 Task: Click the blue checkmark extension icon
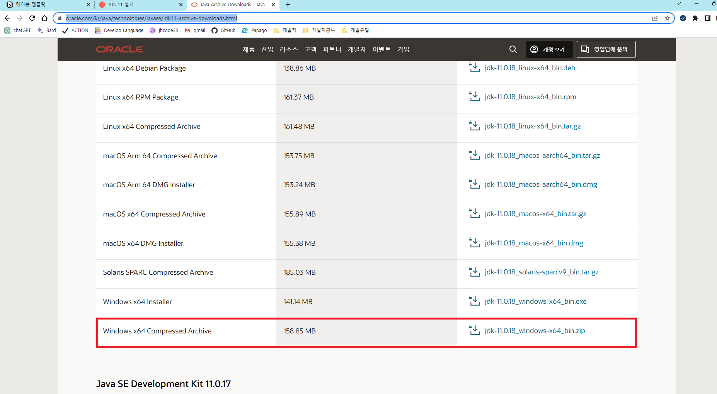click(683, 18)
